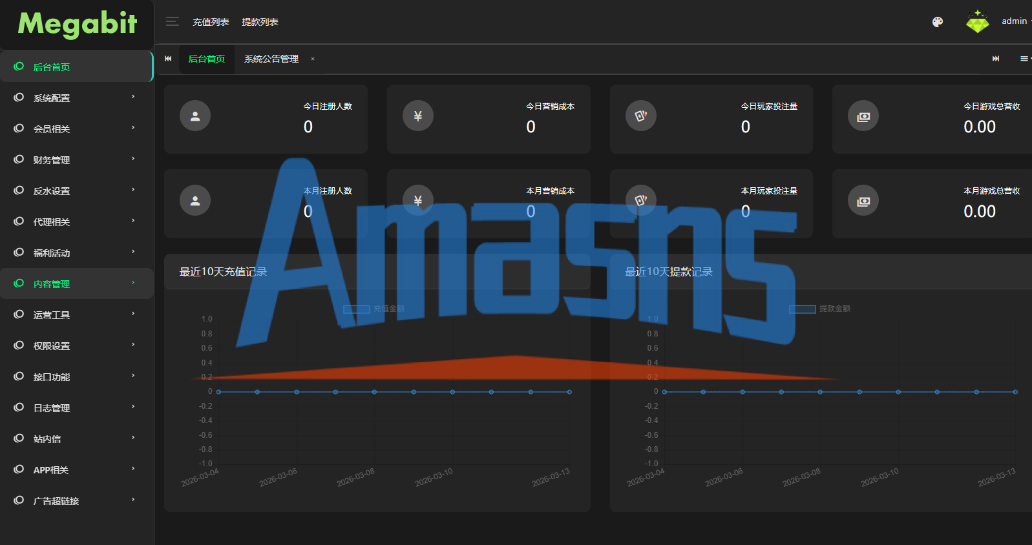This screenshot has width=1032, height=545.
Task: Expand the 系统配置 menu chevron
Action: point(133,97)
